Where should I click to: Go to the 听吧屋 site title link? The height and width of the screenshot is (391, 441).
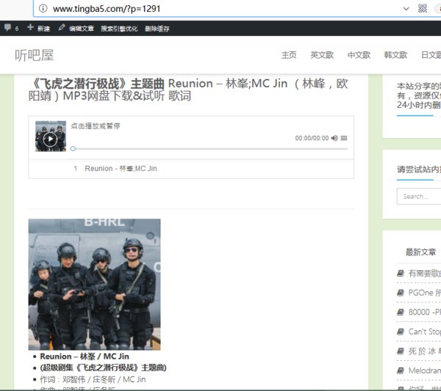point(34,55)
